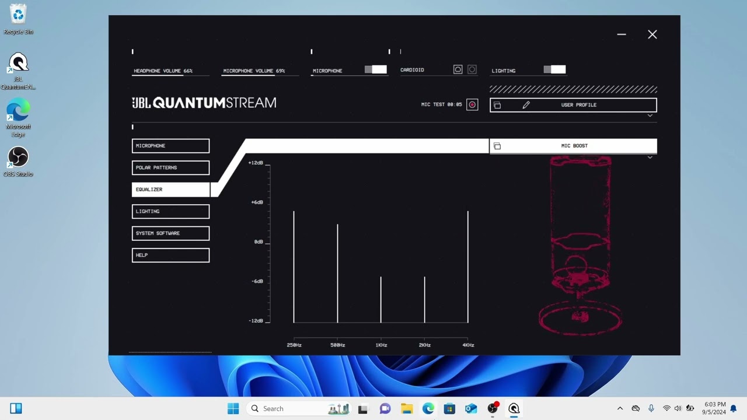The width and height of the screenshot is (747, 420).
Task: Adjust the 2KHz equalizer band
Action: tap(424, 299)
